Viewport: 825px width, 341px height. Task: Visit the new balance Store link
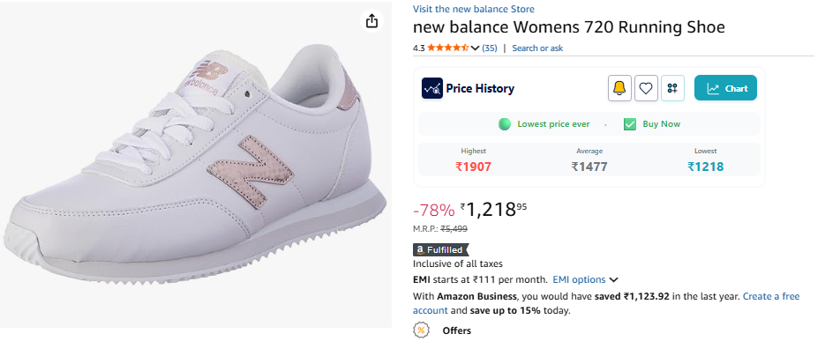point(474,9)
